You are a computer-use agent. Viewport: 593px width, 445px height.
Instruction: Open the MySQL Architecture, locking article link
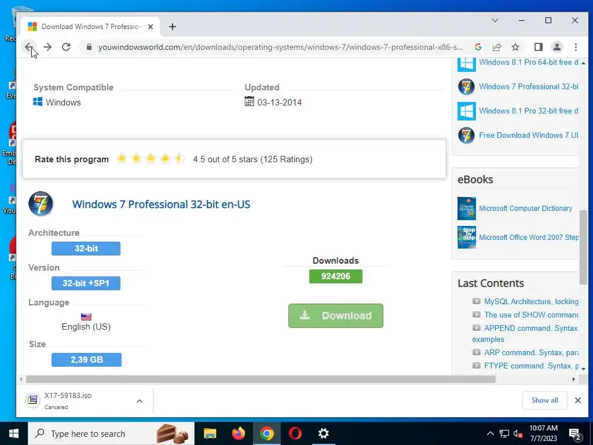[x=531, y=301]
